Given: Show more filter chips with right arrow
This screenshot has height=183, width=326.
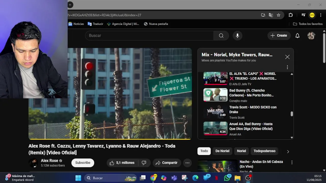Looking at the screenshot, I should click(x=288, y=151).
